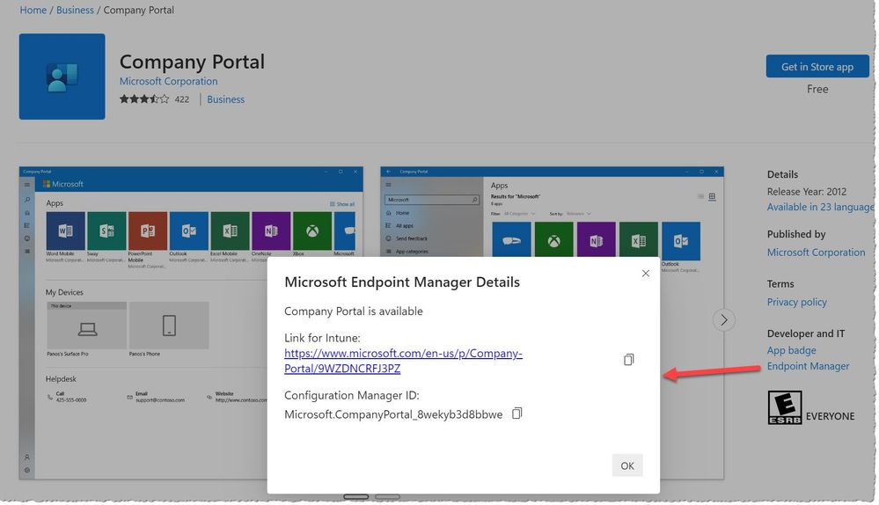Click Show all in the Apps section
The height and width of the screenshot is (505, 879).
342,204
